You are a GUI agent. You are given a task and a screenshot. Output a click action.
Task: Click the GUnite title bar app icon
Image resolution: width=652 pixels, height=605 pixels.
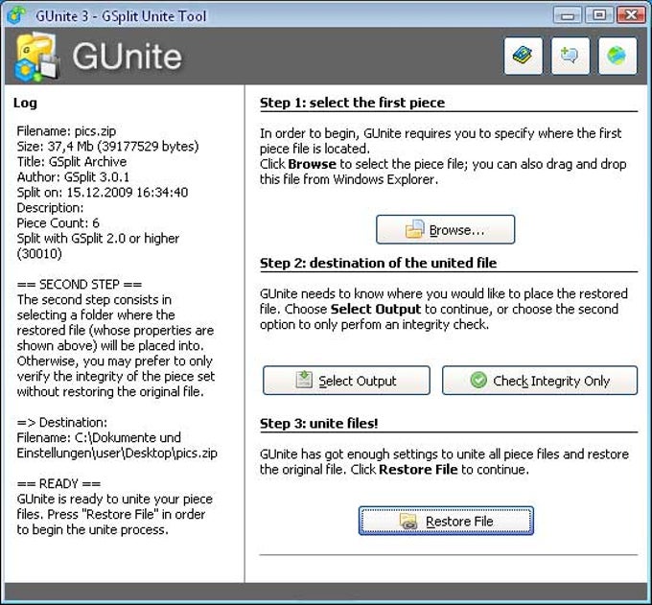[x=16, y=15]
